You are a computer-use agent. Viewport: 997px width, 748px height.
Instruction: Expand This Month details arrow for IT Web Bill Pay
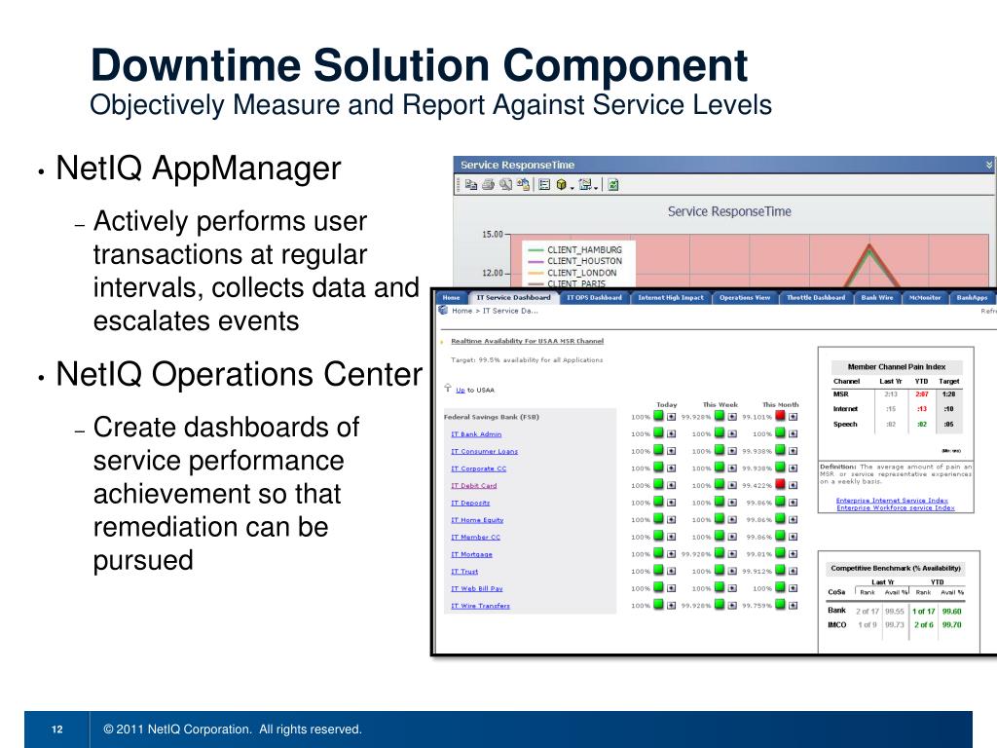tap(793, 588)
